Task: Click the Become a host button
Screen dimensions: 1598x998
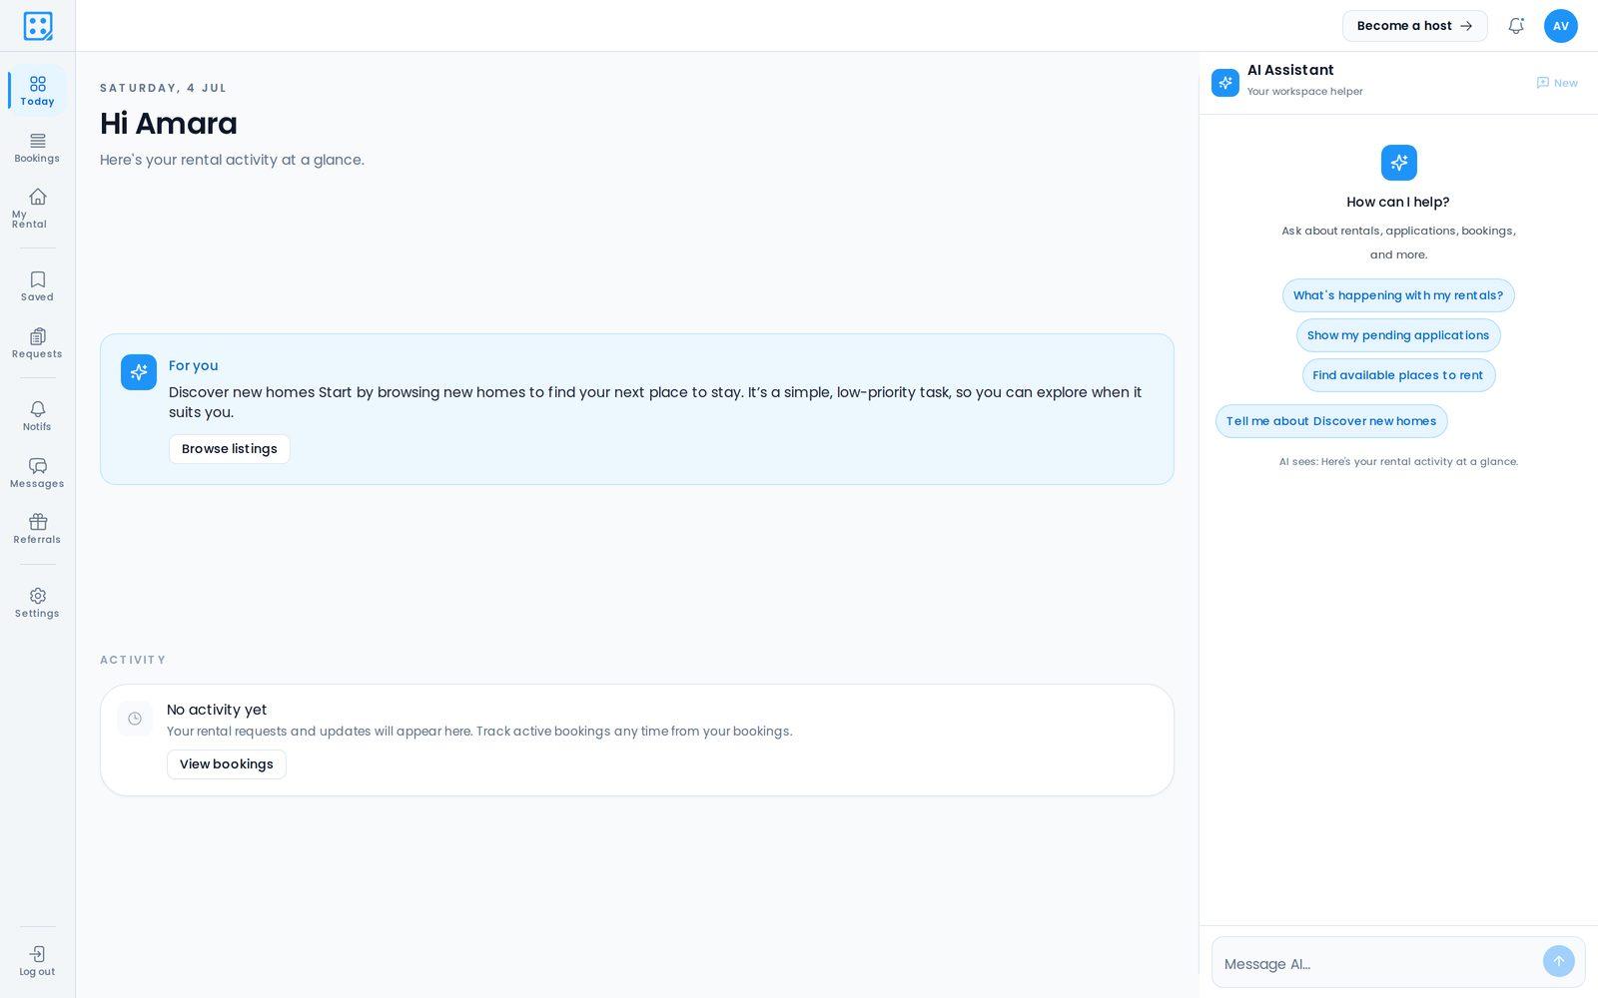Action: tap(1414, 26)
